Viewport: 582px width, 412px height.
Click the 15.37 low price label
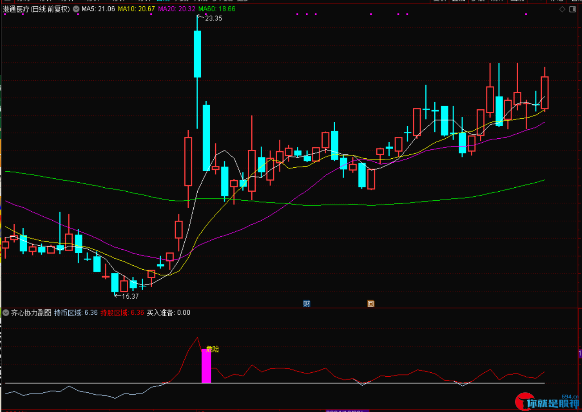click(x=129, y=296)
